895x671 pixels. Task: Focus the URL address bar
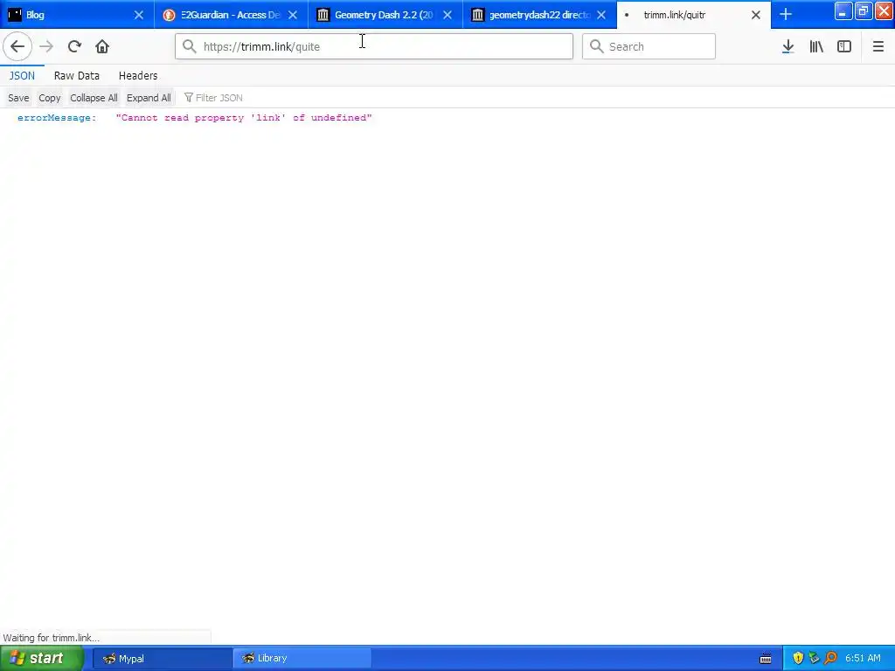[374, 46]
